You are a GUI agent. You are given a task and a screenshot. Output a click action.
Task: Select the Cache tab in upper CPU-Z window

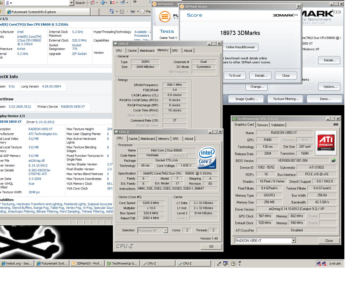pos(132,51)
